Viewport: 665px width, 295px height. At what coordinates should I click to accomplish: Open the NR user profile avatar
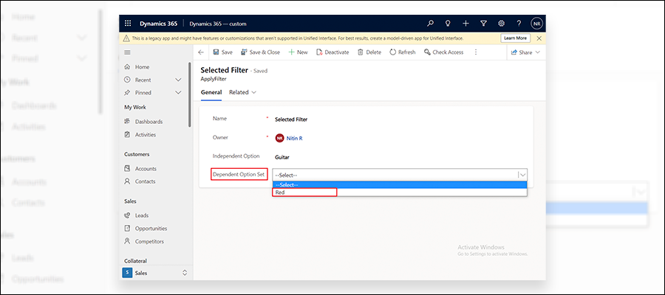(x=536, y=24)
